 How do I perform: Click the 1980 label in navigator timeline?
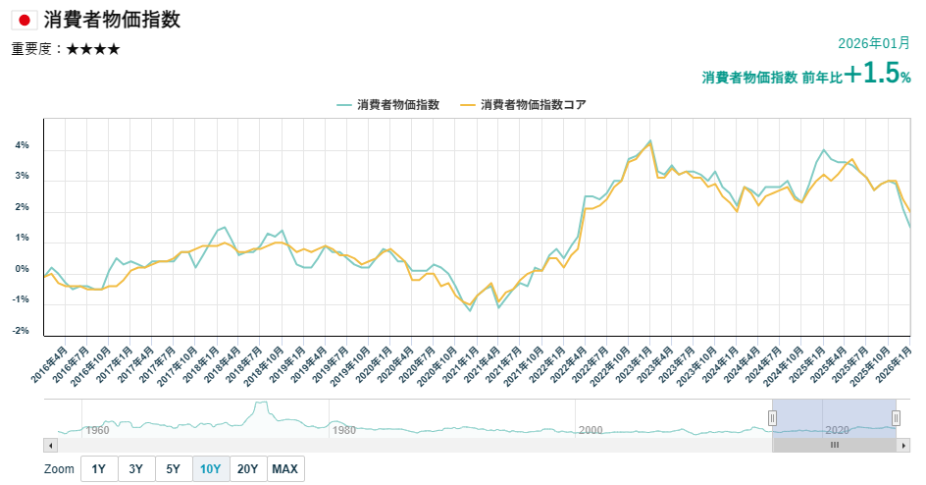344,430
